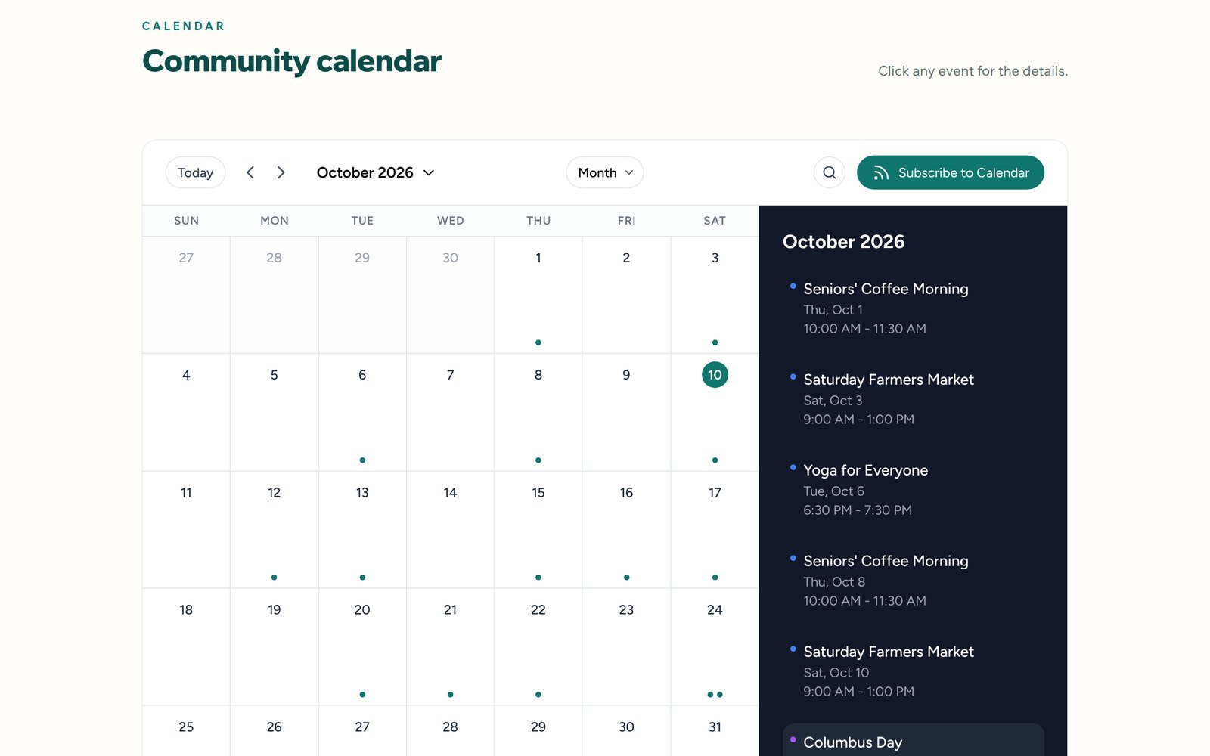Open the October 2026 month picker
Image resolution: width=1210 pixels, height=756 pixels.
[375, 172]
